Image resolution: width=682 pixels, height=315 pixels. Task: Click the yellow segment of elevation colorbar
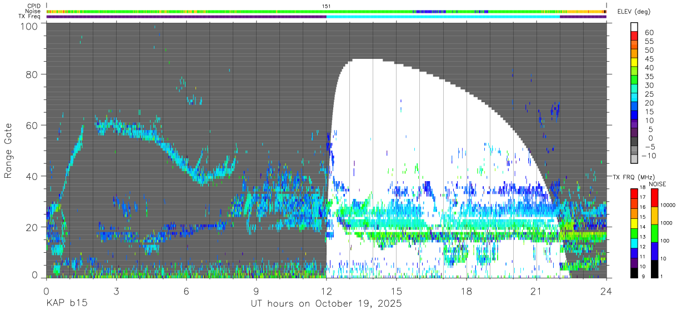[634, 62]
